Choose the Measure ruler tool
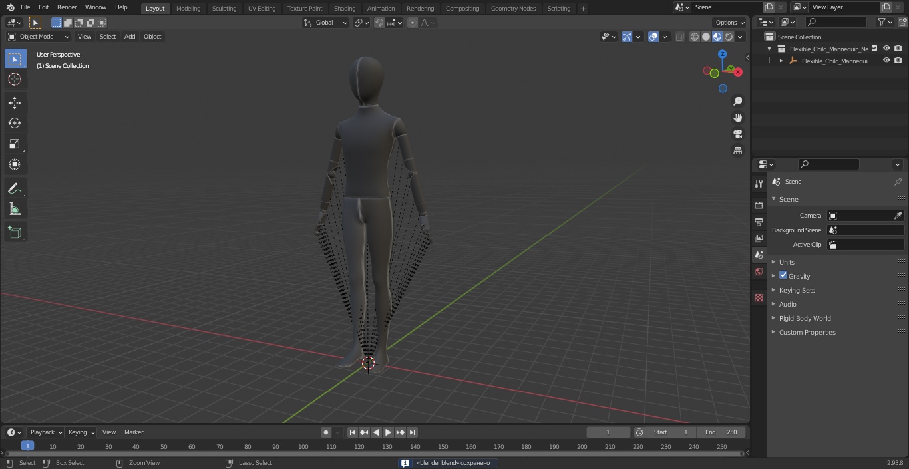 (x=15, y=210)
